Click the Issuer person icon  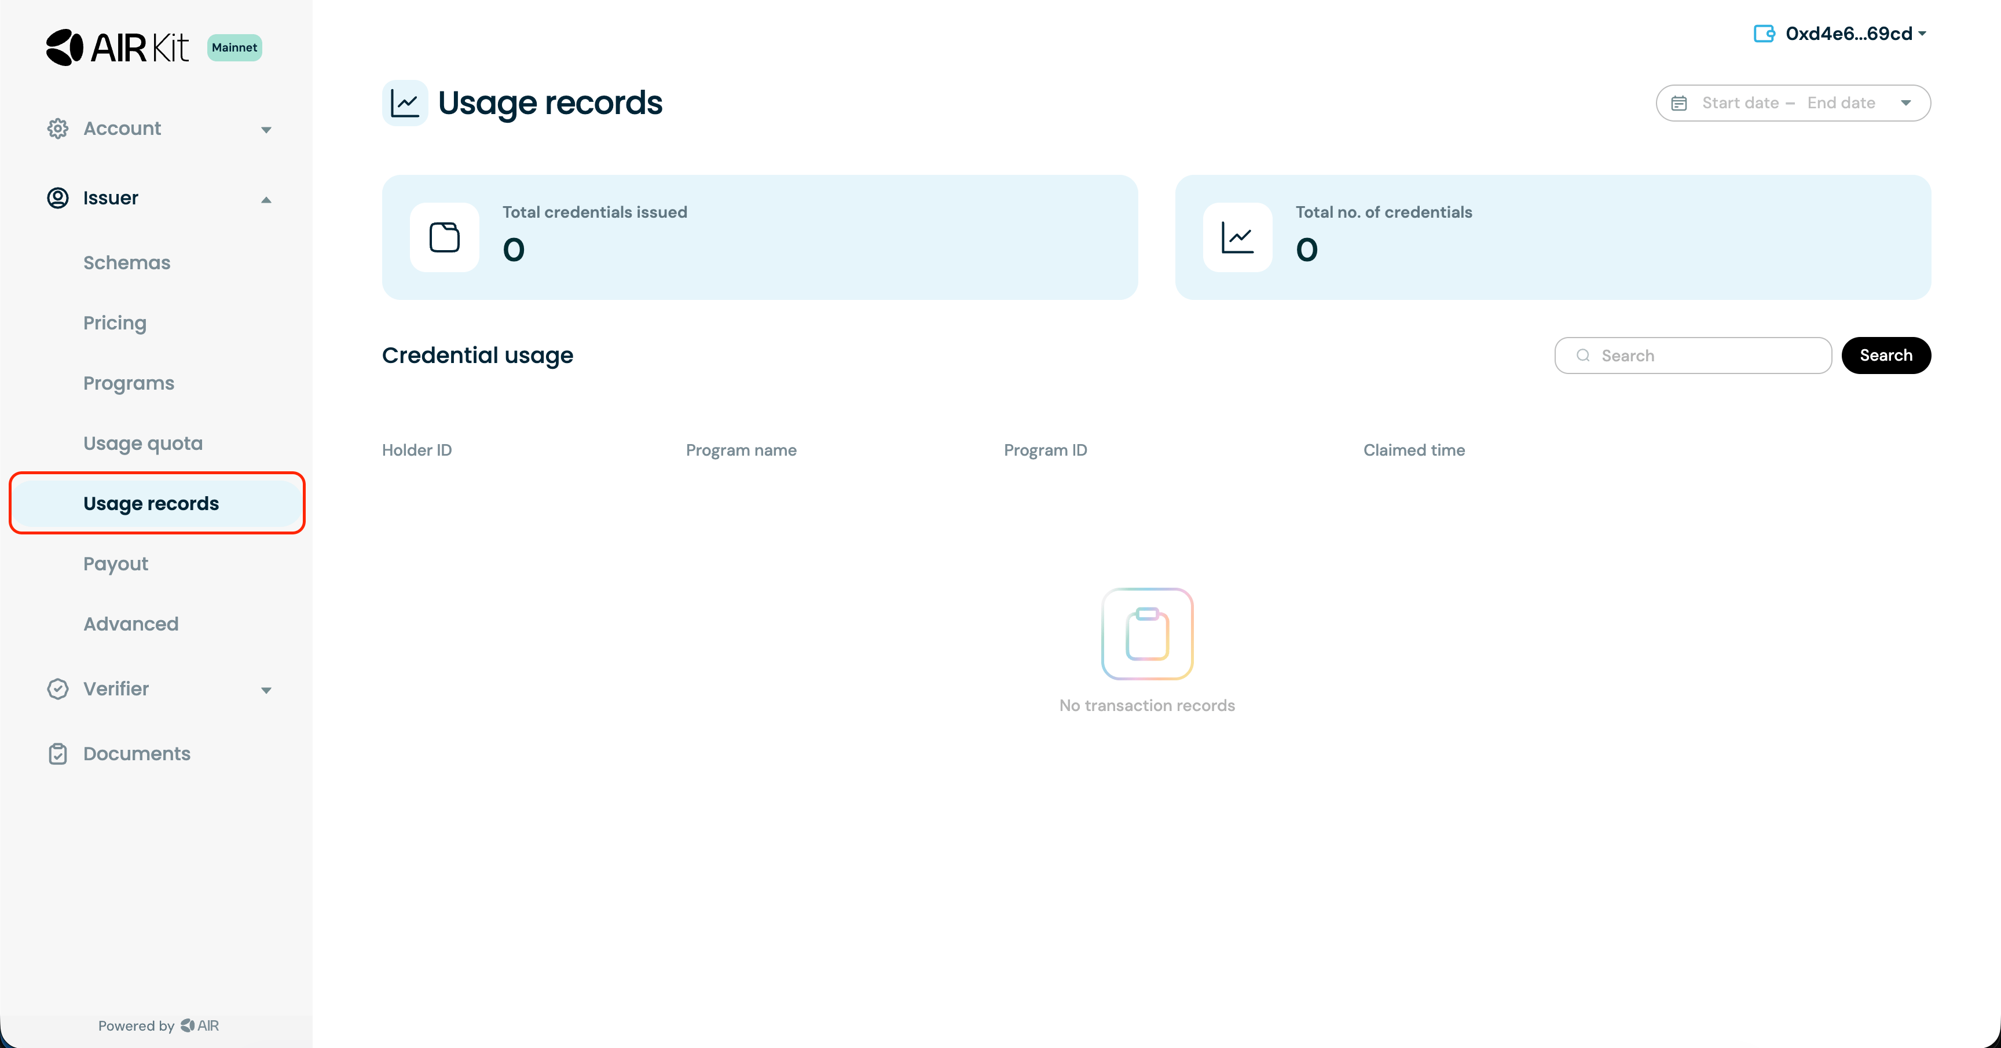pos(57,198)
